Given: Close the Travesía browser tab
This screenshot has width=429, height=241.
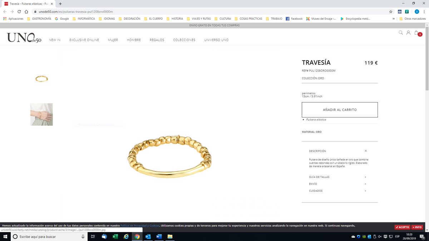Looking at the screenshot, I should coord(53,4).
